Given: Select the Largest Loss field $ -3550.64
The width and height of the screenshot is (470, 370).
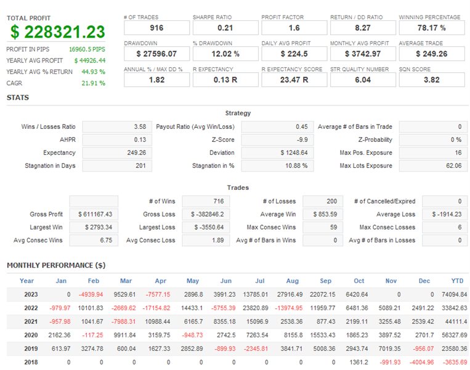Looking at the screenshot, I should tap(206, 227).
